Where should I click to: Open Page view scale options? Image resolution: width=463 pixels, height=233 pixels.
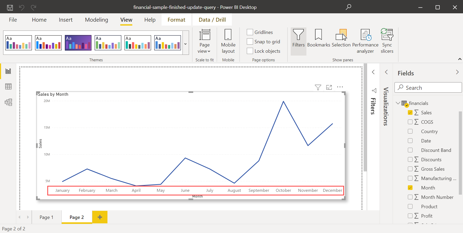tap(204, 42)
